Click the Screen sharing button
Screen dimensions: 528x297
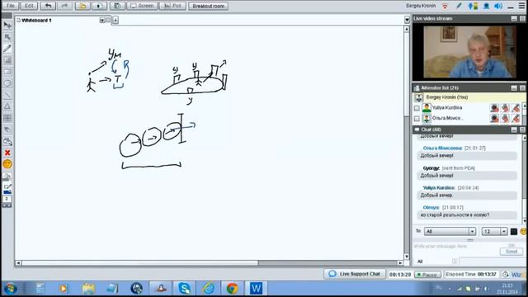[142, 6]
